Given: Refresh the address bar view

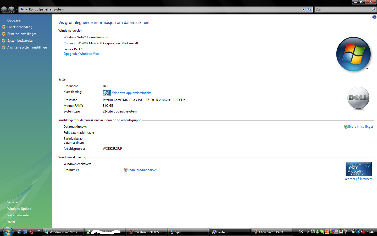Looking at the screenshot, I should pyautogui.click(x=309, y=9).
